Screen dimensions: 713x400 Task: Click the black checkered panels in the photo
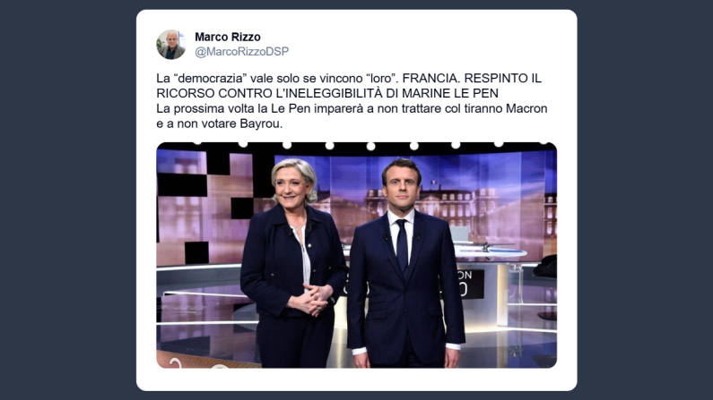pyautogui.click(x=204, y=200)
